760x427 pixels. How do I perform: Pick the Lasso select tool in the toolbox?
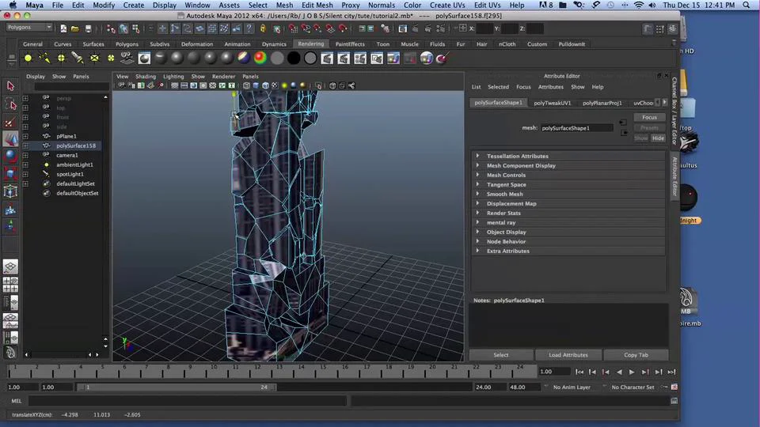[x=10, y=104]
